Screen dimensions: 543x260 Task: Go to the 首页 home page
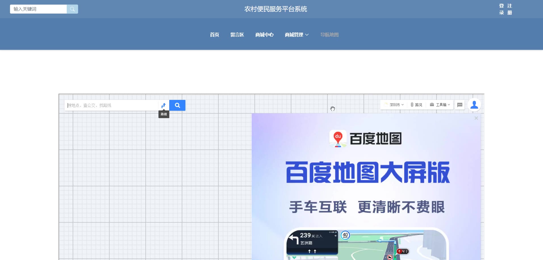tap(214, 35)
